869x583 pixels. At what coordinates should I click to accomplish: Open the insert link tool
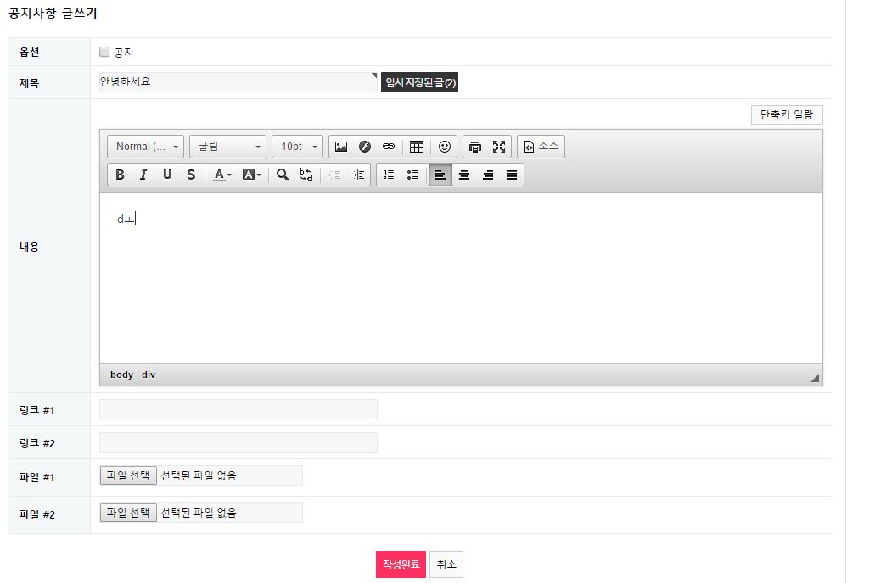tap(389, 147)
